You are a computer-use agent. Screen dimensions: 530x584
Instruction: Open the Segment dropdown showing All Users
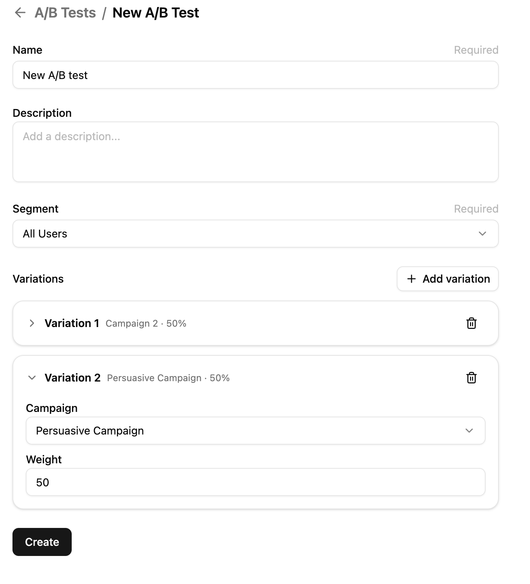[255, 234]
